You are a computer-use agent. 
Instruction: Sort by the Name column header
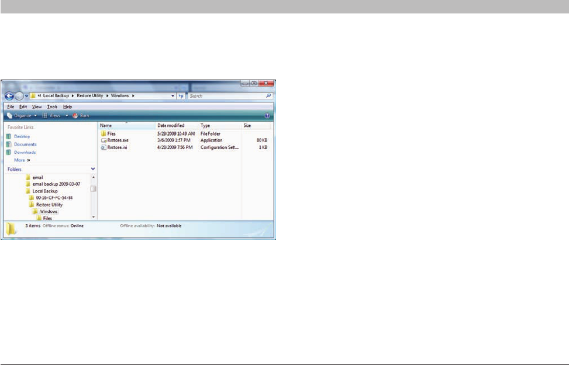(x=126, y=126)
